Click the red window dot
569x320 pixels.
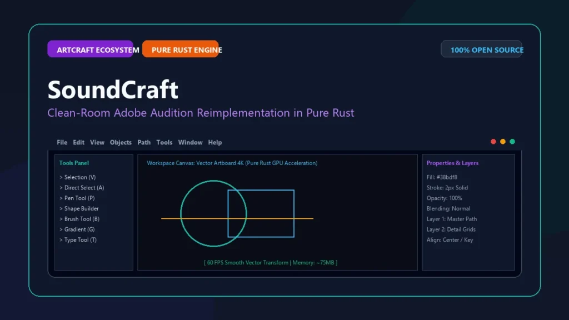pos(493,142)
